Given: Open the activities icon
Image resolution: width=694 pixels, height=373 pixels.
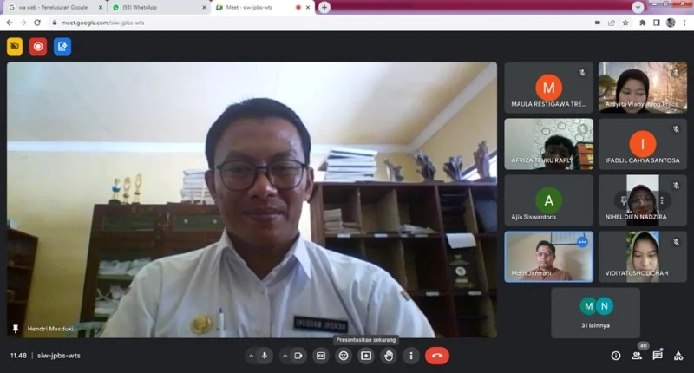Looking at the screenshot, I should pos(678,356).
